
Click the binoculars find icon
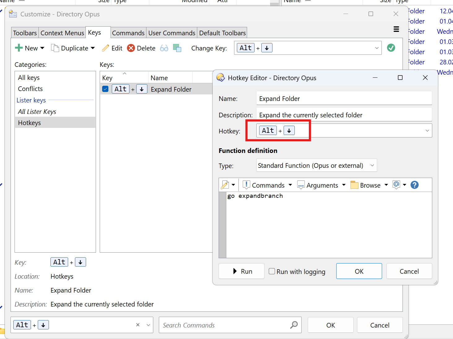point(164,48)
